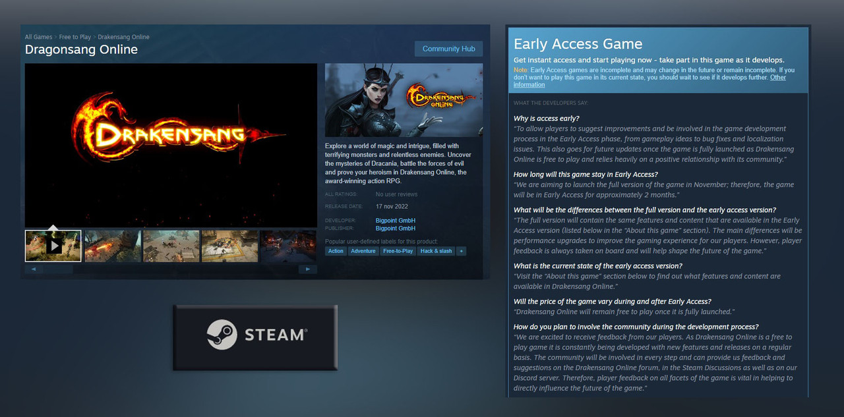844x417 pixels.
Task: Click the Early Access Game heading
Action: 578,44
